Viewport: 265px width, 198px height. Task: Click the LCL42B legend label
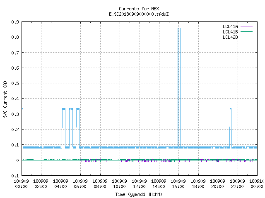click(x=230, y=37)
